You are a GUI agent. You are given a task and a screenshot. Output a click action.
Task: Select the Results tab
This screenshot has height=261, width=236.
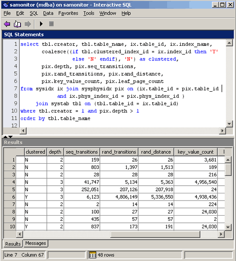13,244
